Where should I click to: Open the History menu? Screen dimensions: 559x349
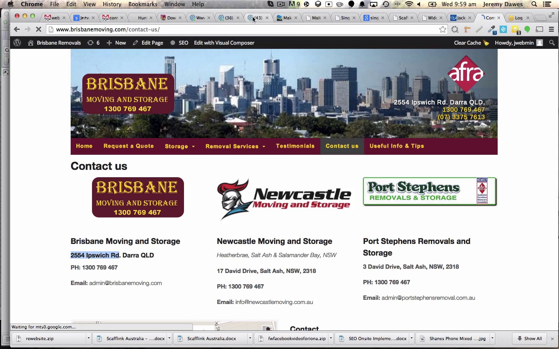click(x=112, y=4)
